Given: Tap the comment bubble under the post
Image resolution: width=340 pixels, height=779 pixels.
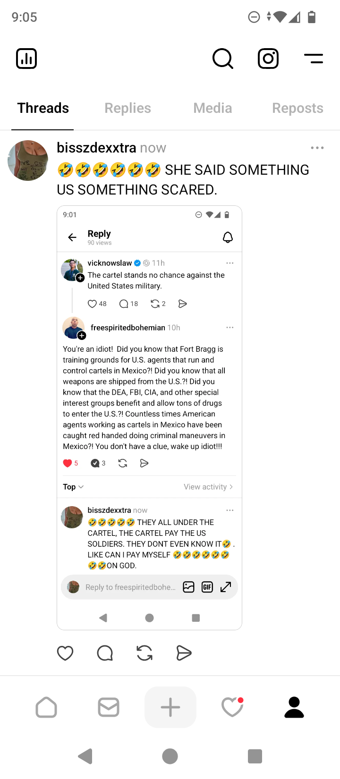Looking at the screenshot, I should point(105,653).
